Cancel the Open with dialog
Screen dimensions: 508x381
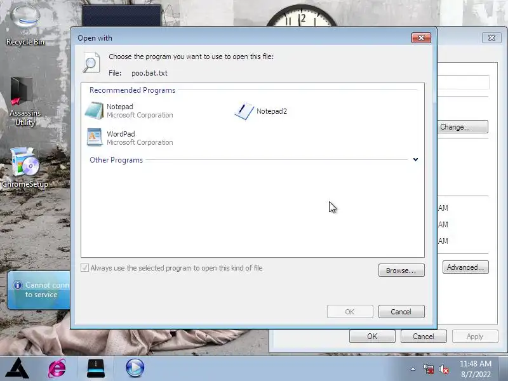401,311
